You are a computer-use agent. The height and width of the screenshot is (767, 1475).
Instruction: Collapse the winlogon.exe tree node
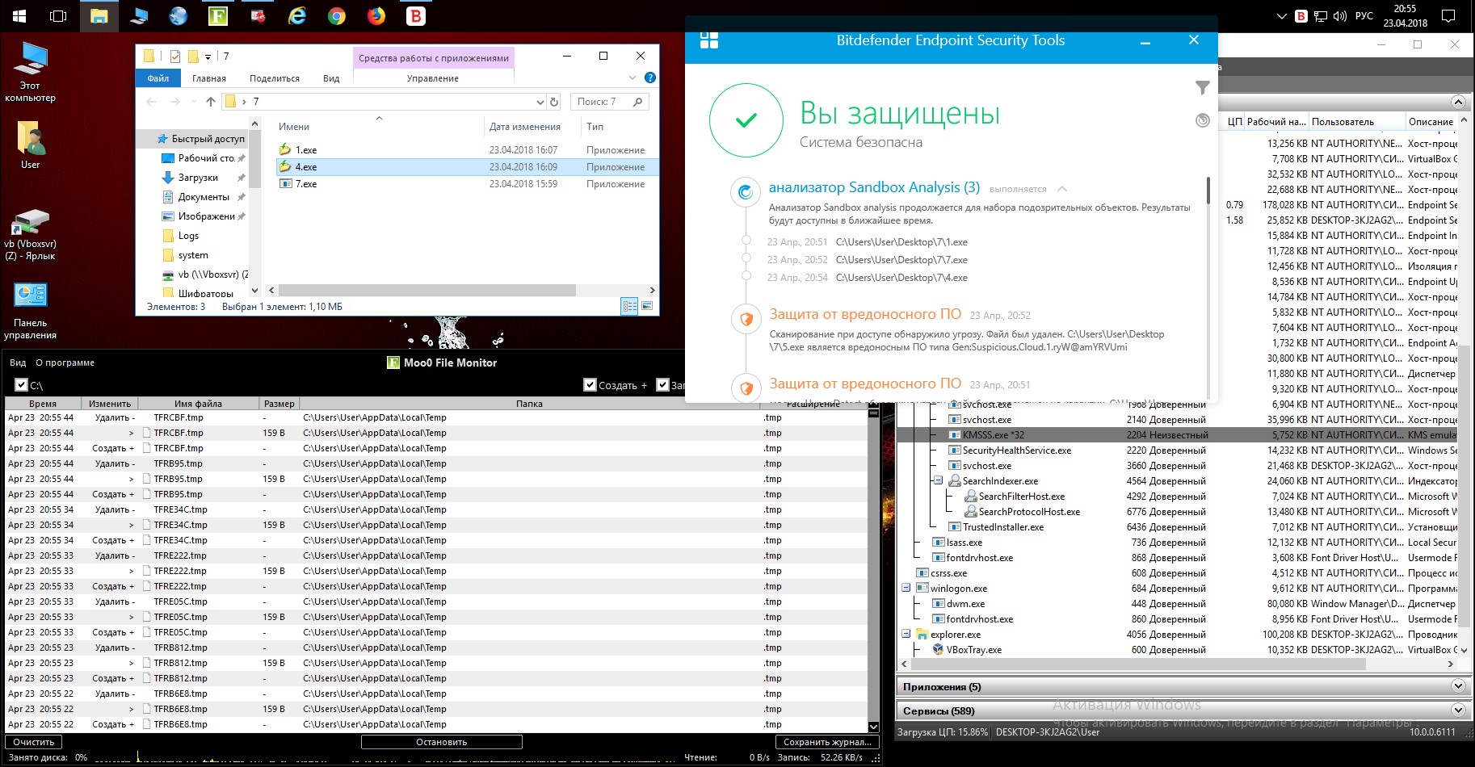pyautogui.click(x=906, y=588)
